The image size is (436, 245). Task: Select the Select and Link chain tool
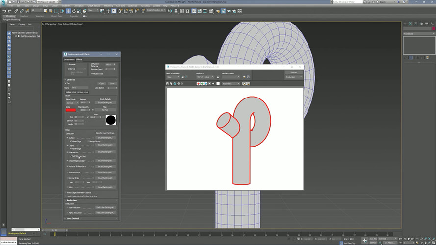(x=16, y=11)
